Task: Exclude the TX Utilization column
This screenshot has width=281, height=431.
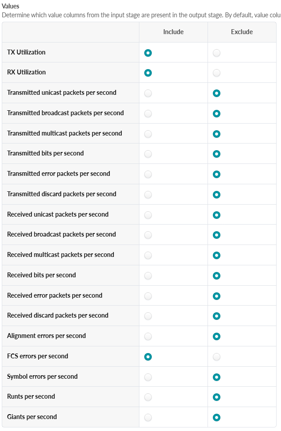Action: (x=216, y=53)
